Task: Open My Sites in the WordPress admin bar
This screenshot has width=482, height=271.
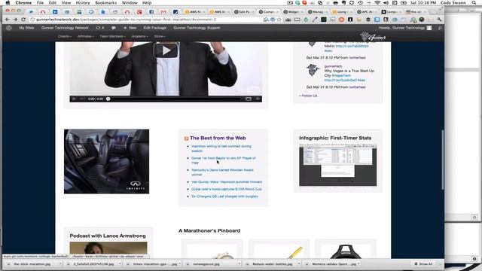Action: pyautogui.click(x=26, y=28)
